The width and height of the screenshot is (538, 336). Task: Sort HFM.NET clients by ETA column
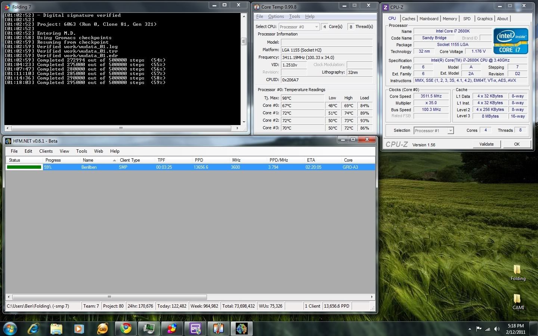(322, 160)
